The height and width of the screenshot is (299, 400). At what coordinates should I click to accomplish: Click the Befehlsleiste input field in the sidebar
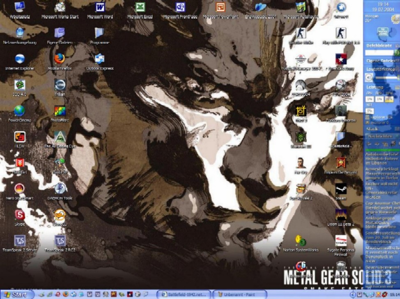coord(379,53)
